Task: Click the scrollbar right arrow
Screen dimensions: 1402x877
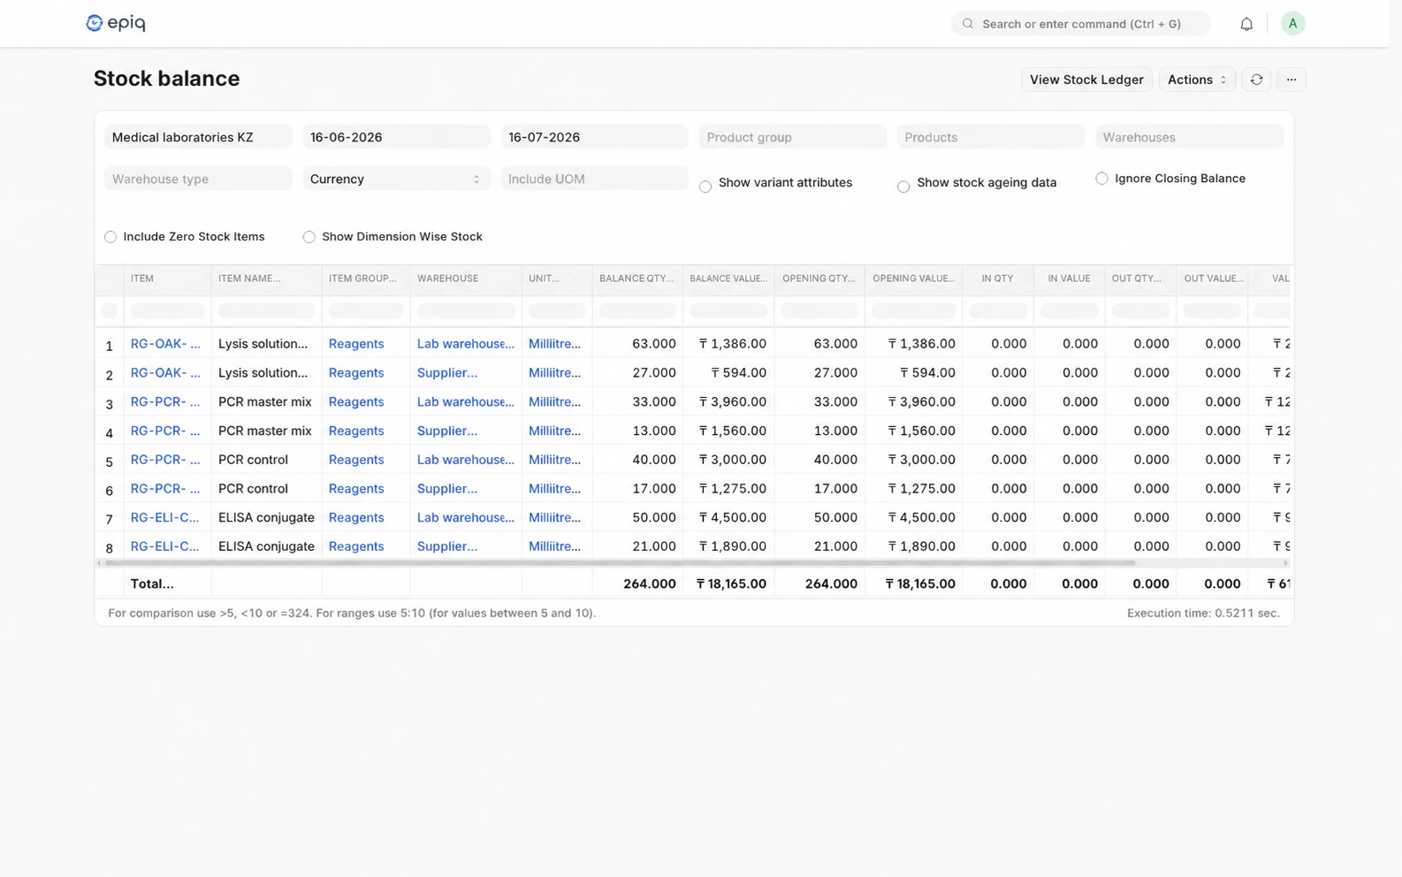Action: 1285,563
